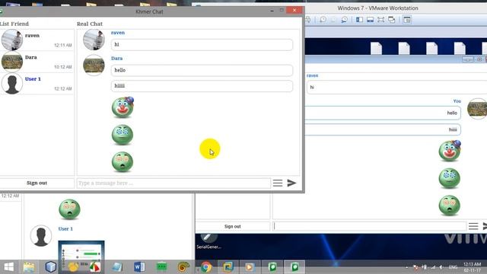Open Microsoft Word from the taskbar

click(139, 267)
